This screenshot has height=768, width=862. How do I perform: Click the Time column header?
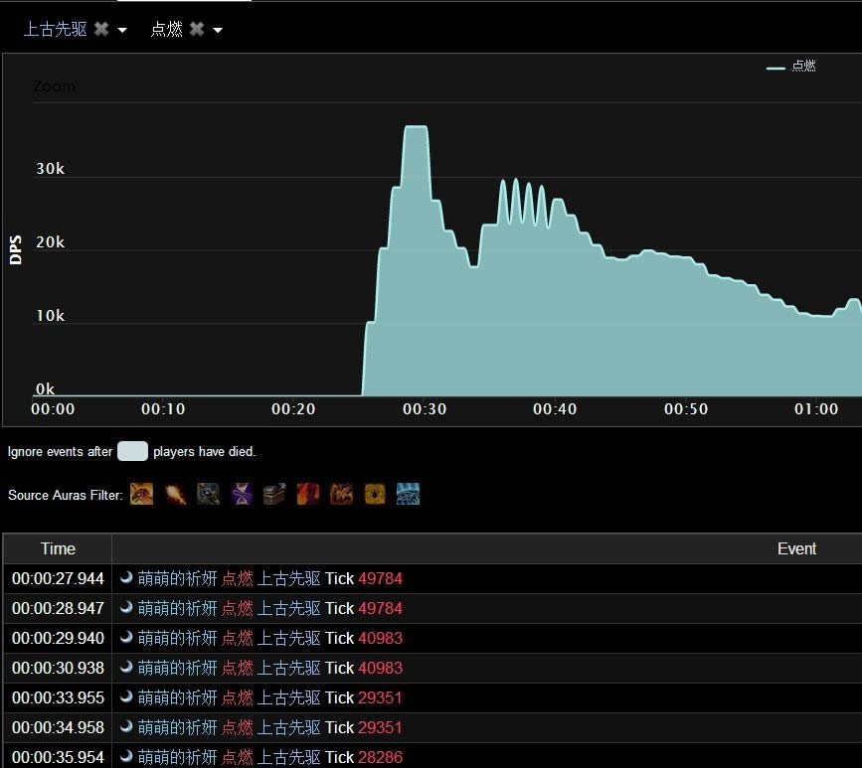(x=58, y=548)
